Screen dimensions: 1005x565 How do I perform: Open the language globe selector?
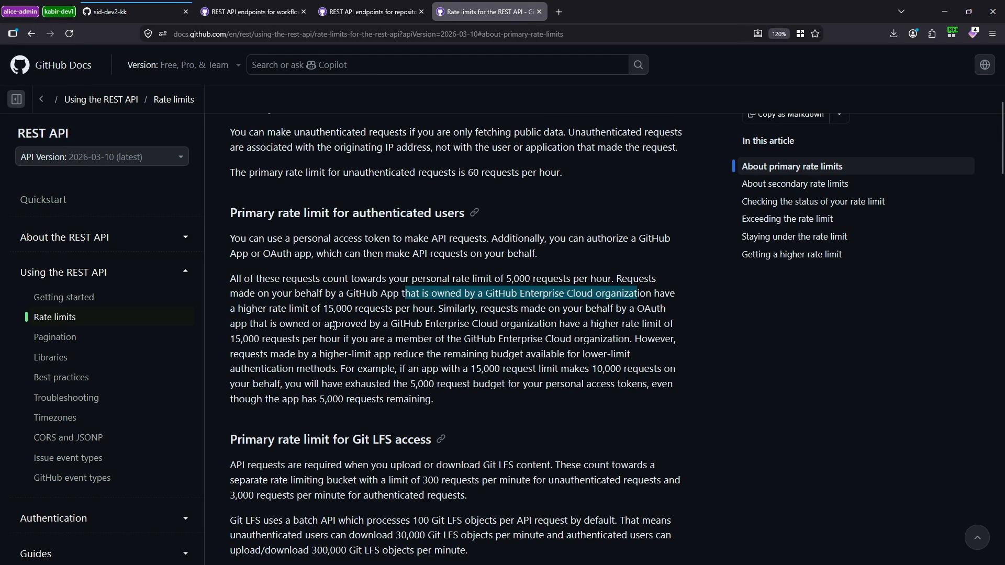pyautogui.click(x=985, y=65)
